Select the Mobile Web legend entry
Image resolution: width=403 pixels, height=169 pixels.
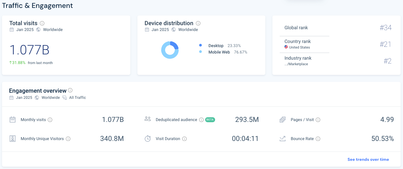tap(219, 52)
